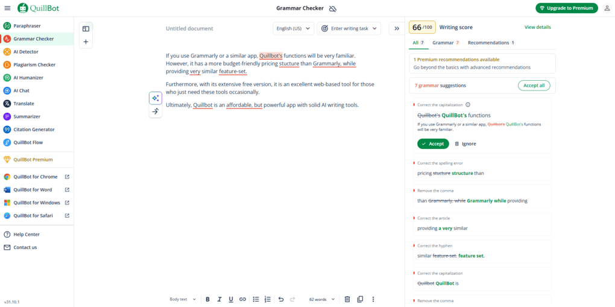The height and width of the screenshot is (307, 615).
Task: Click the magic wand arrow icon
Action: (156, 111)
